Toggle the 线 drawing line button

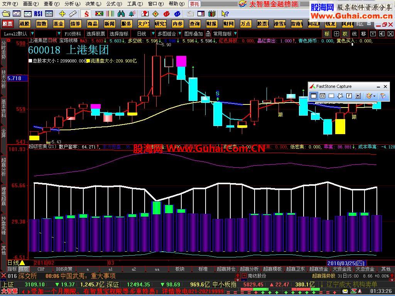point(354,34)
